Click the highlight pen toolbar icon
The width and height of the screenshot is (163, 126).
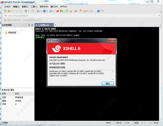[80, 11]
